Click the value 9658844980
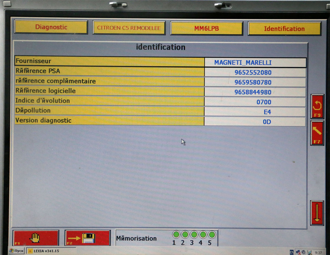The width and height of the screenshot is (330, 255). pos(253,92)
